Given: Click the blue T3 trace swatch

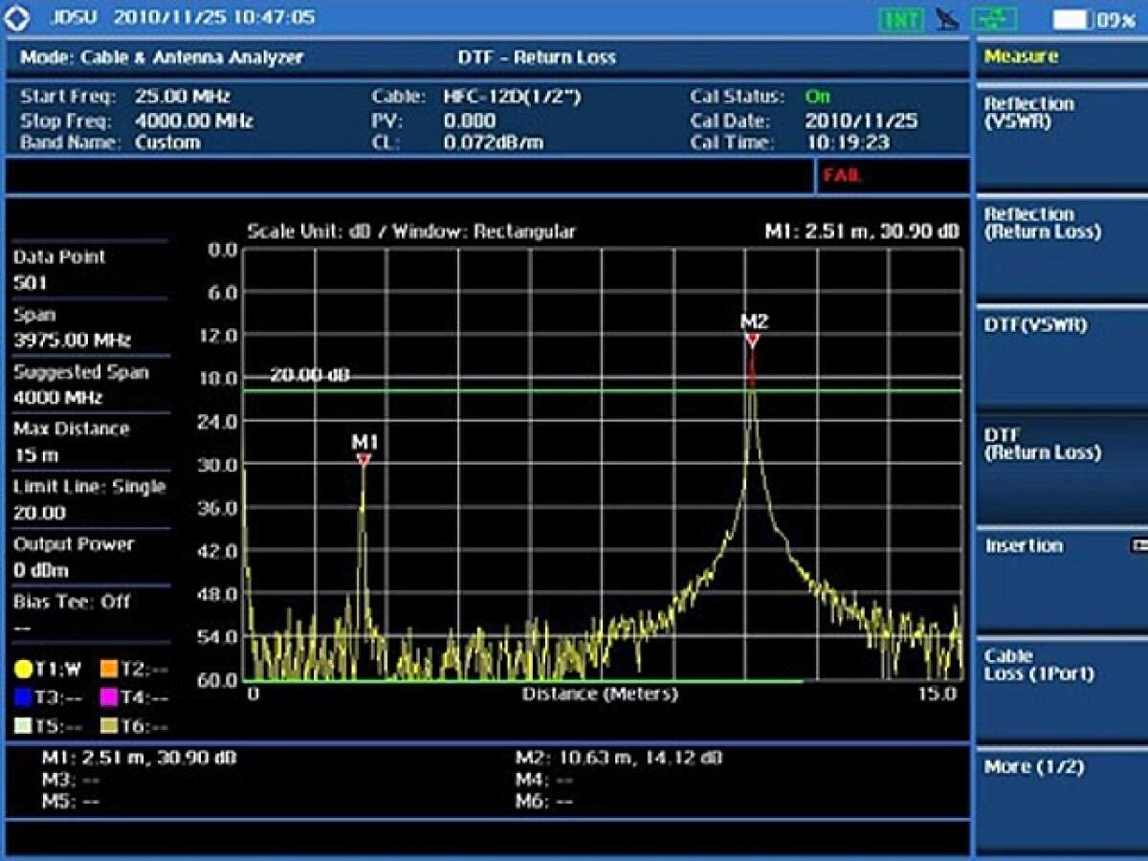Looking at the screenshot, I should click(24, 697).
